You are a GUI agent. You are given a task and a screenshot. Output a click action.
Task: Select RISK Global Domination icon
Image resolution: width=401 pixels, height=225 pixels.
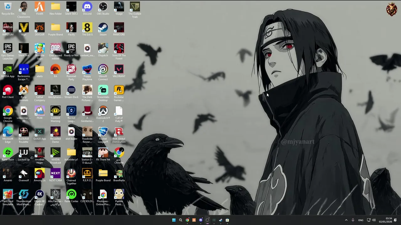119,135
